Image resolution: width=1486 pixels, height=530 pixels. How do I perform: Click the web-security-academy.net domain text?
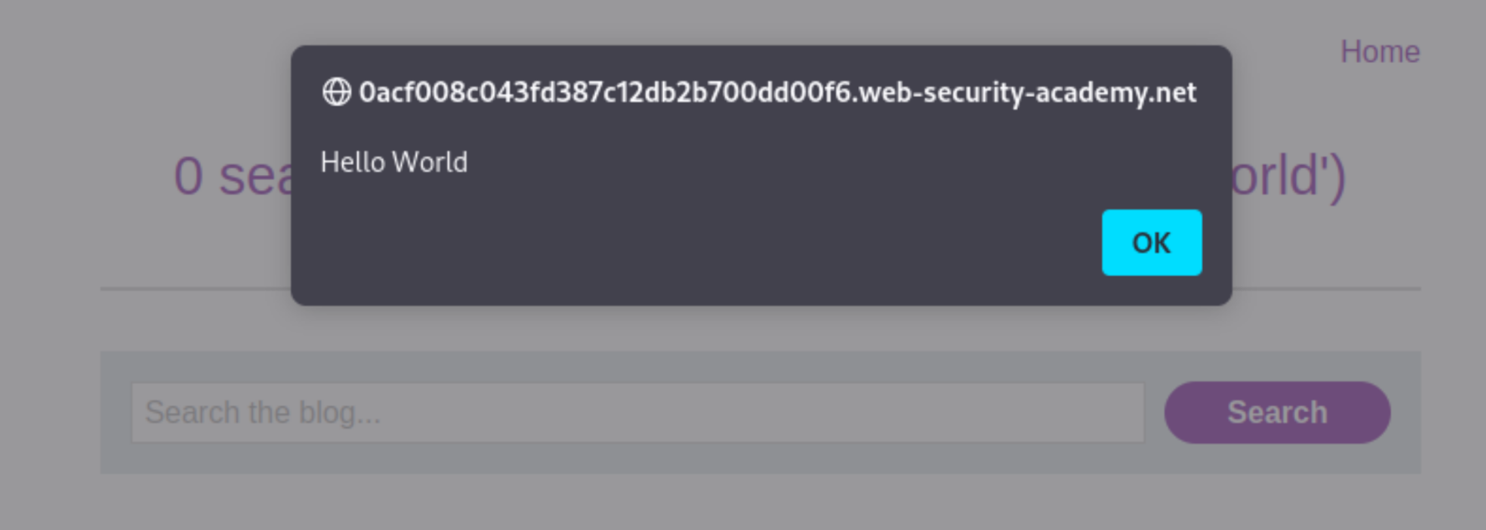tap(1028, 92)
